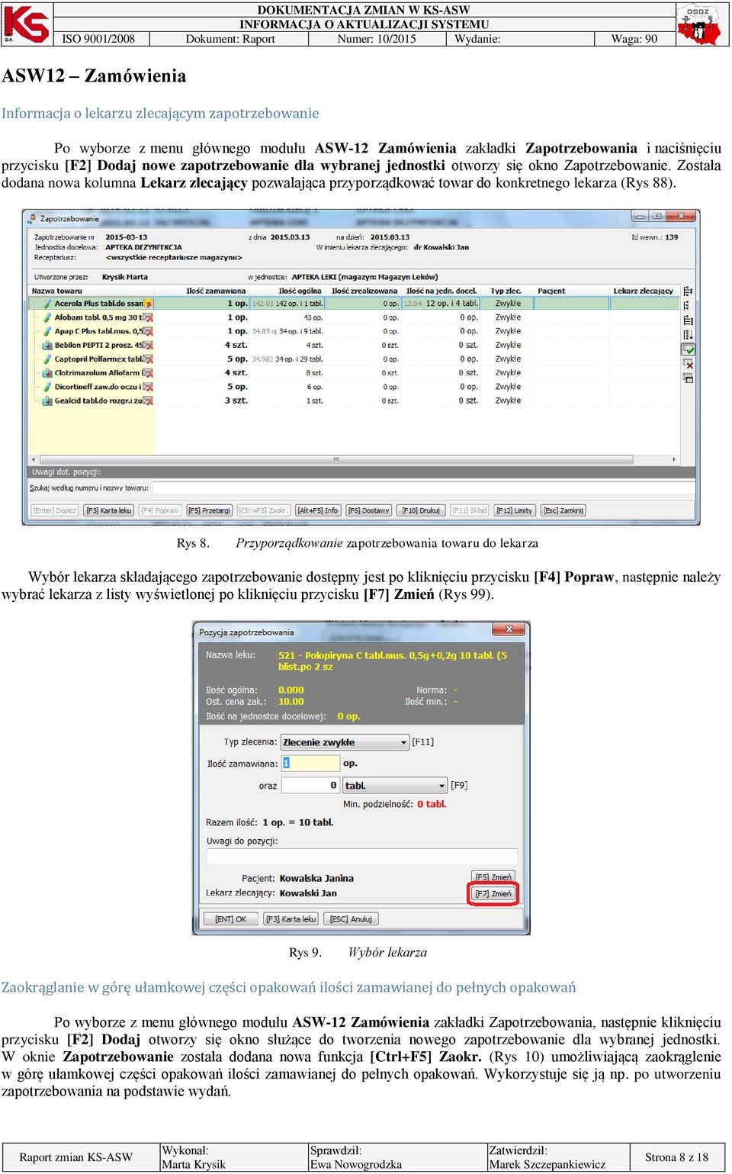Image resolution: width=732 pixels, height=1174 pixels.
Task: Select the Apap C Plus tabl.mus. row
Action: (354, 331)
